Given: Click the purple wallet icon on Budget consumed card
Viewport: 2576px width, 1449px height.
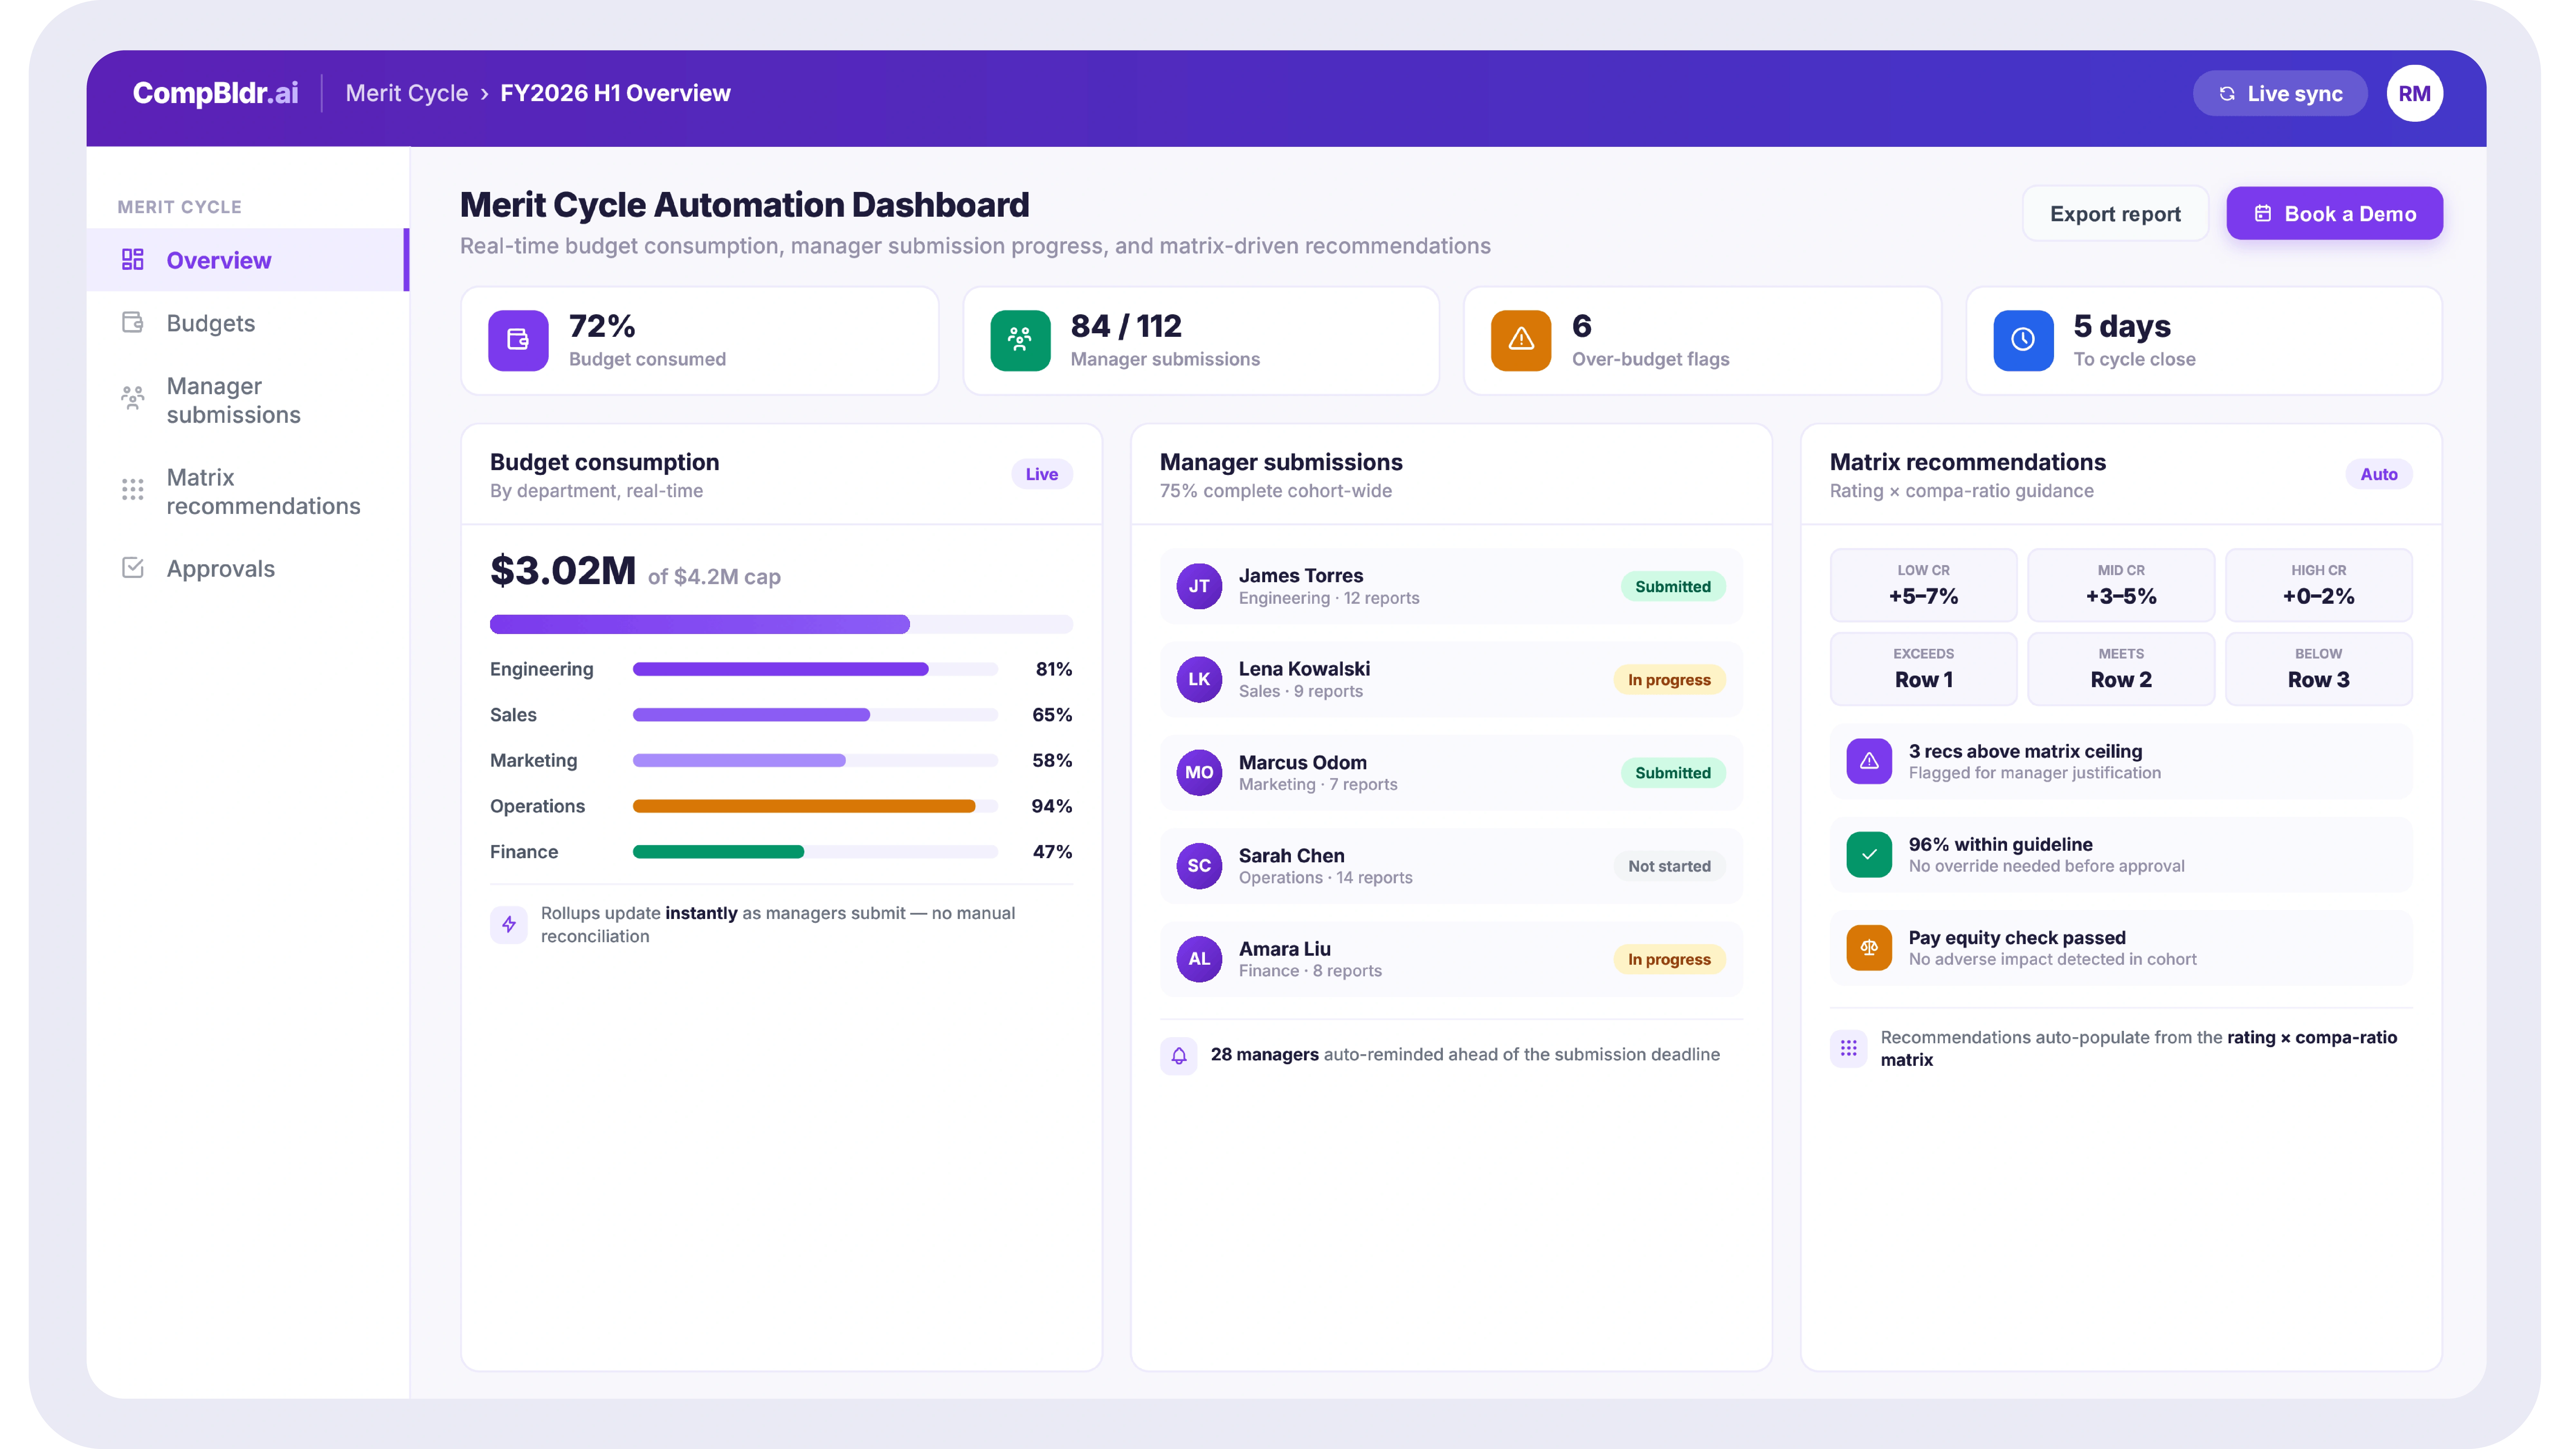Looking at the screenshot, I should tap(518, 340).
